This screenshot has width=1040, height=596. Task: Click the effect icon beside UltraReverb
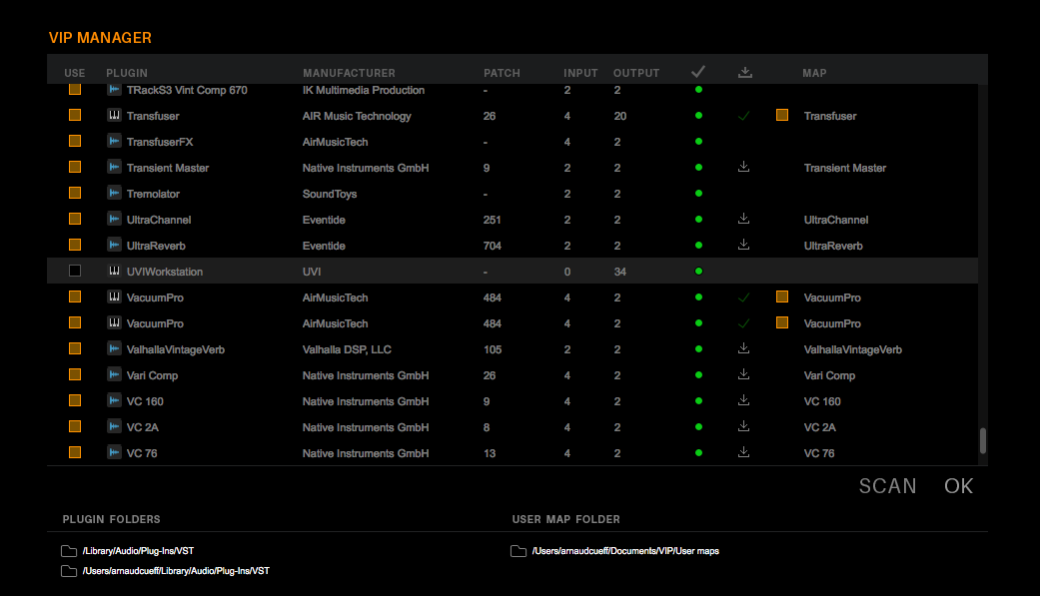click(114, 245)
